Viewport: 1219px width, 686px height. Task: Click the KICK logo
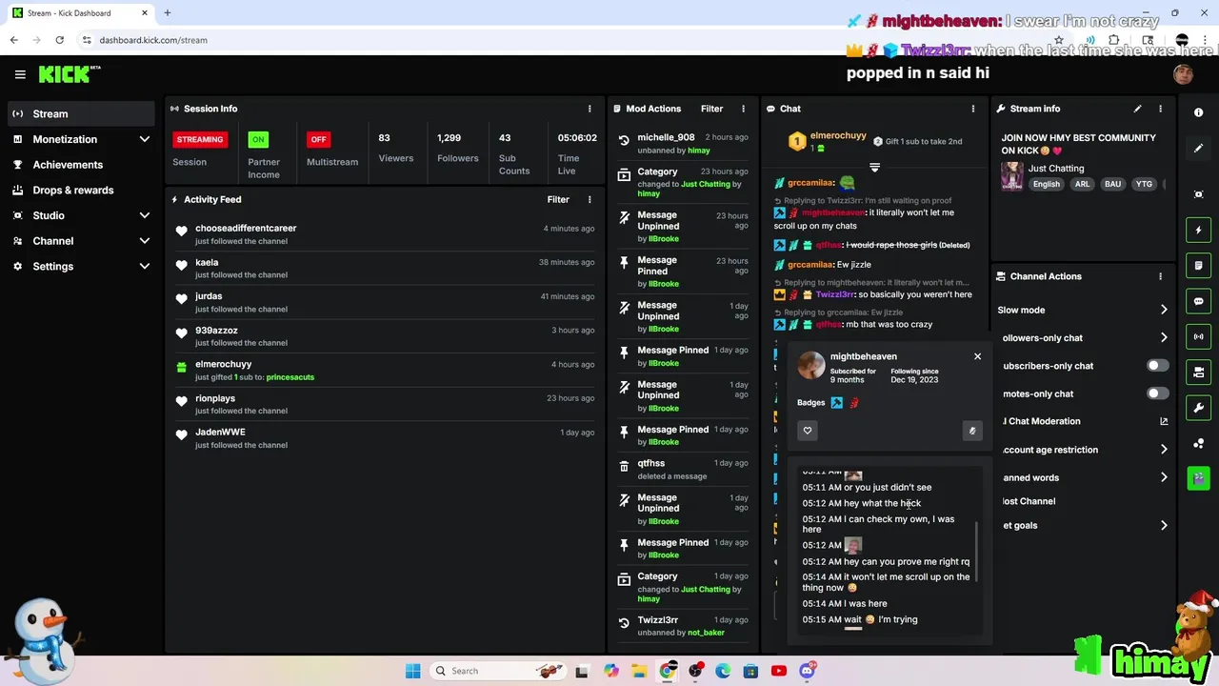click(x=69, y=74)
